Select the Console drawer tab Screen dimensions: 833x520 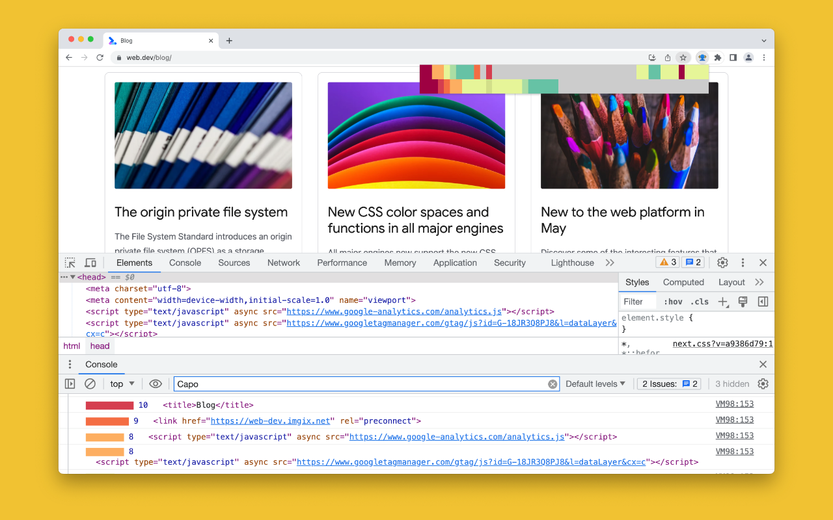[102, 364]
